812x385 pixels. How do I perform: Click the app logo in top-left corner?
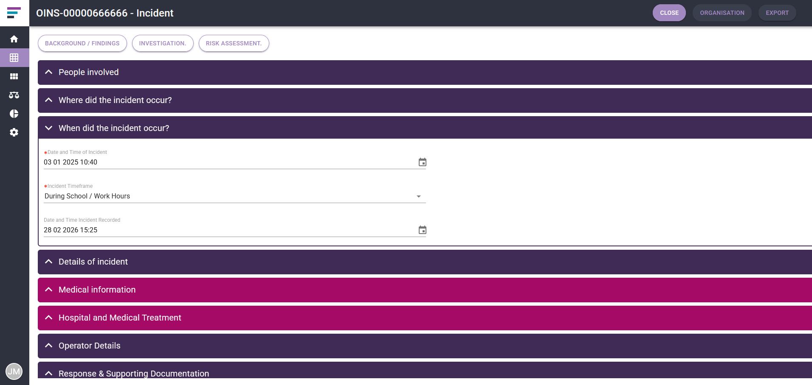click(14, 13)
